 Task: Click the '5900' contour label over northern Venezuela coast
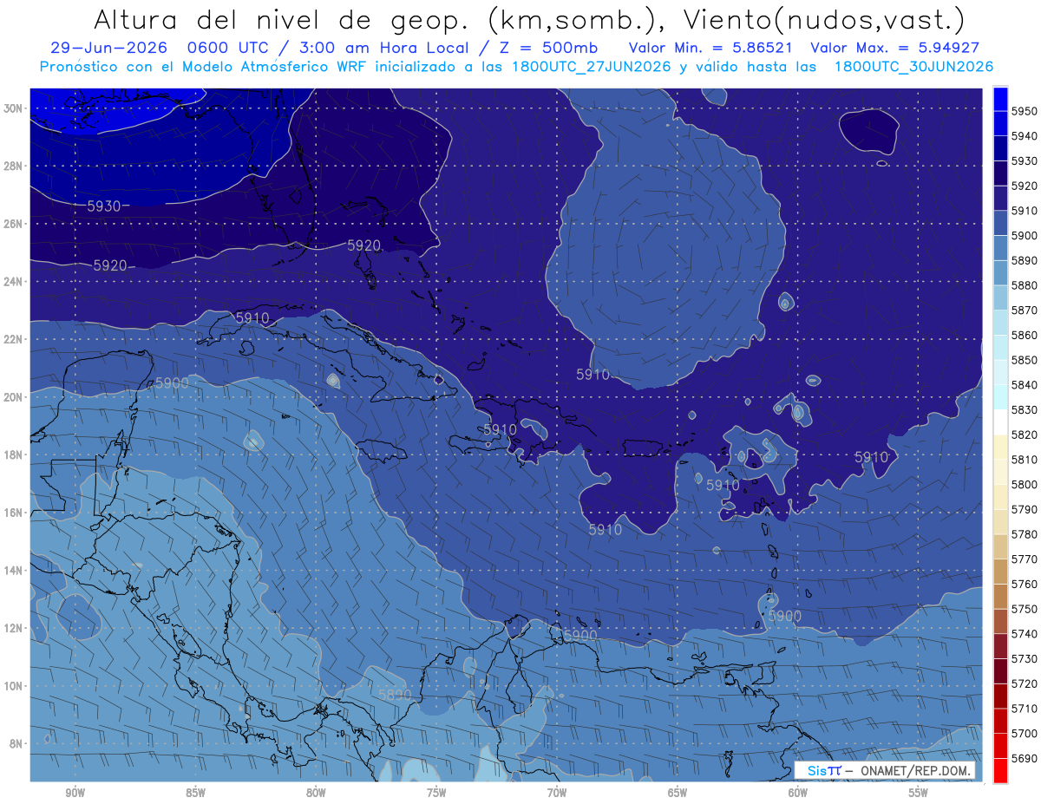[x=580, y=636]
